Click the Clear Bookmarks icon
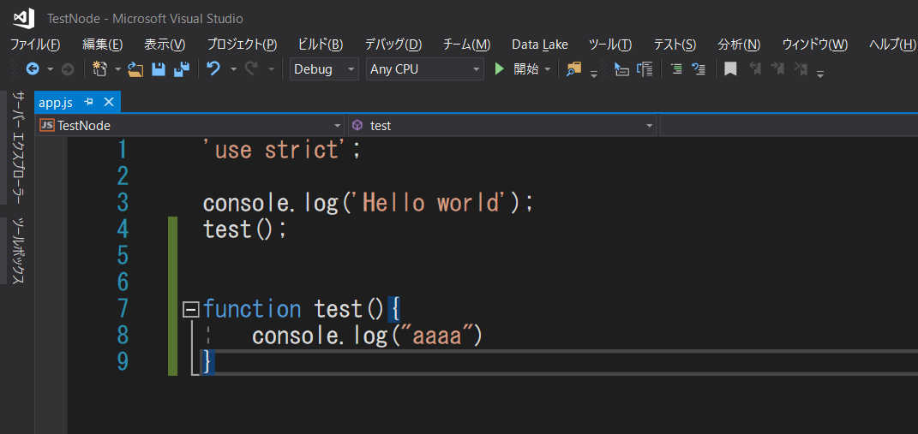The height and width of the screenshot is (434, 918). click(x=800, y=69)
